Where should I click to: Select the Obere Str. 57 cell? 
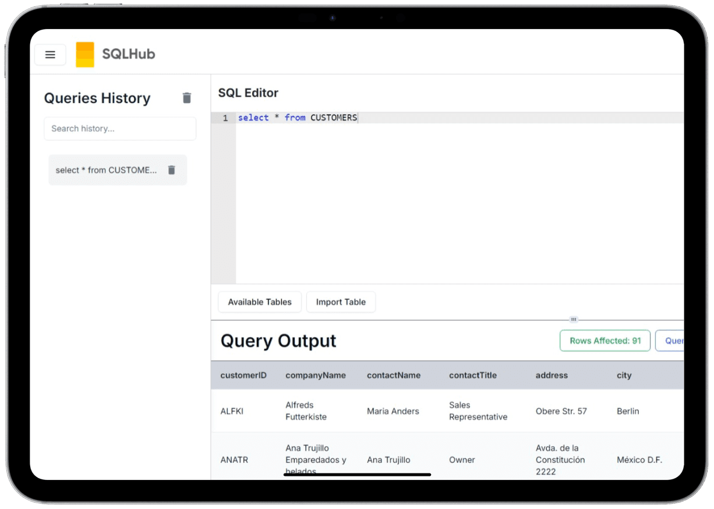(x=561, y=411)
